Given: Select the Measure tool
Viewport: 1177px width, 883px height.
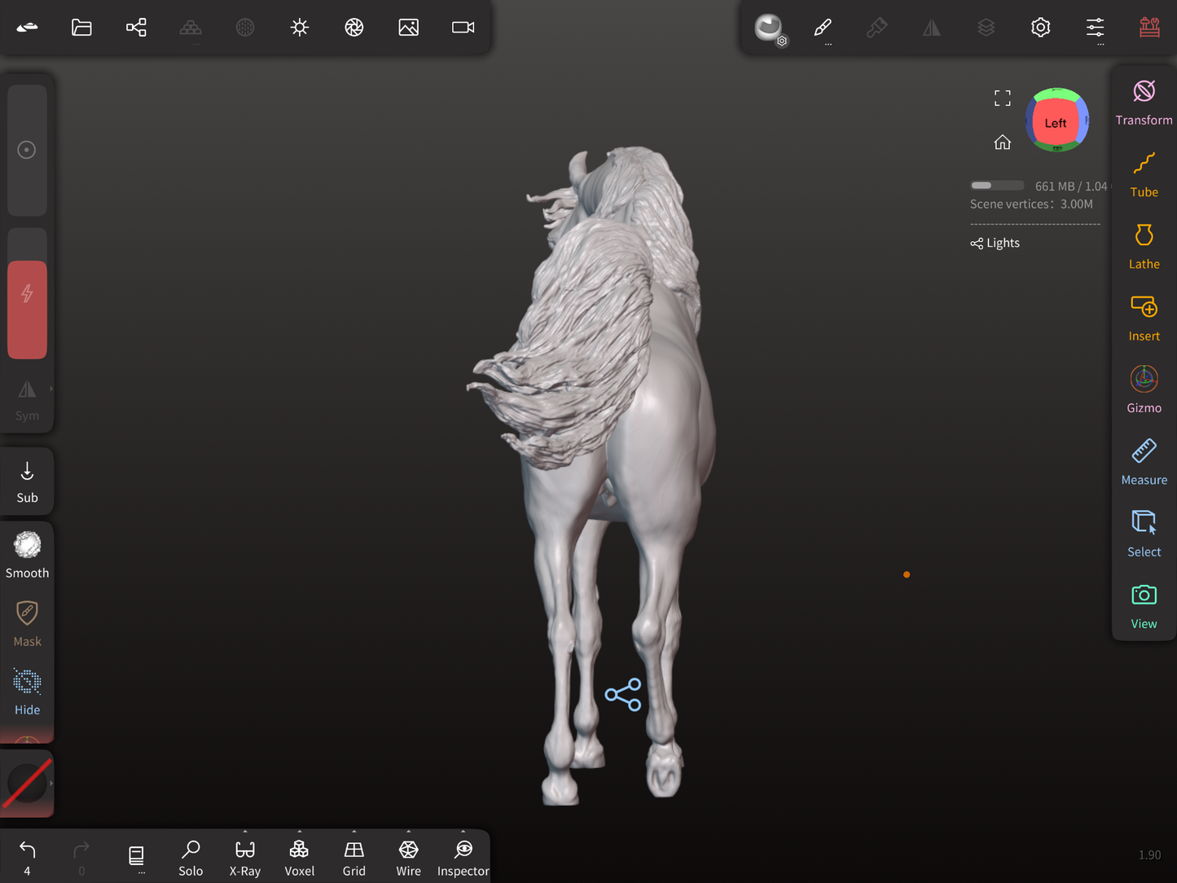Looking at the screenshot, I should pyautogui.click(x=1144, y=462).
